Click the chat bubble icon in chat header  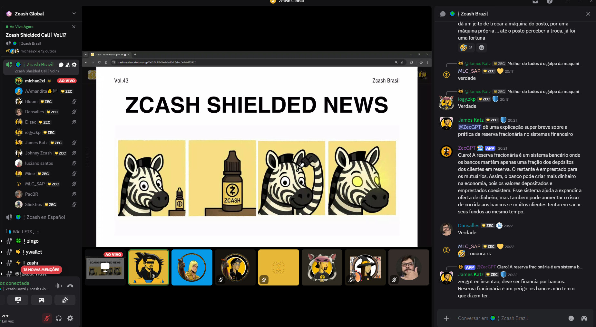point(443,14)
